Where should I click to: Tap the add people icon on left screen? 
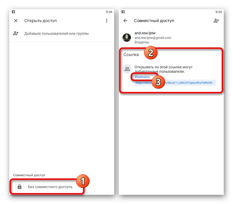[x=16, y=33]
